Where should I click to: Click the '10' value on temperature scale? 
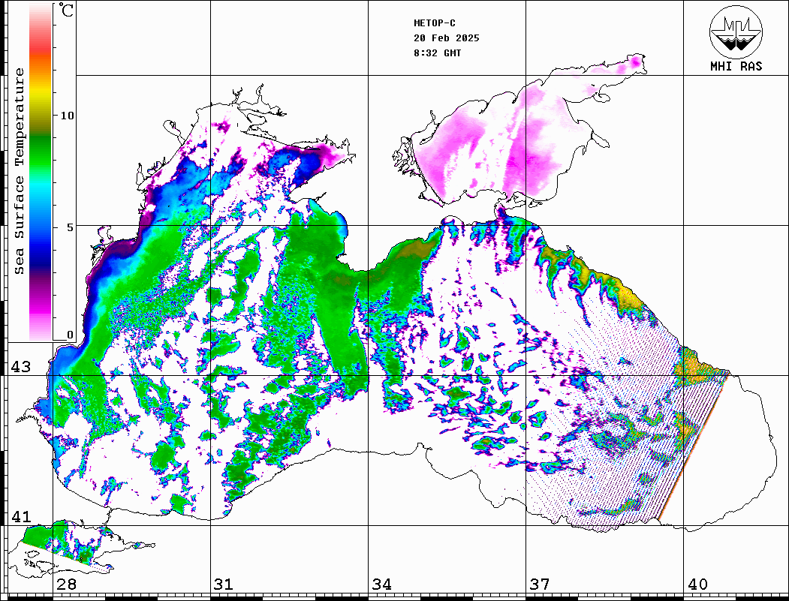[67, 116]
